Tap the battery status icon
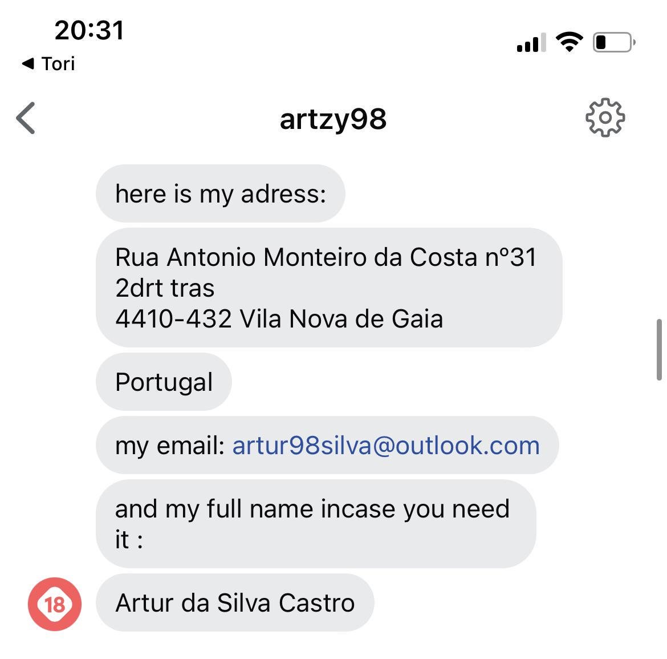 614,42
